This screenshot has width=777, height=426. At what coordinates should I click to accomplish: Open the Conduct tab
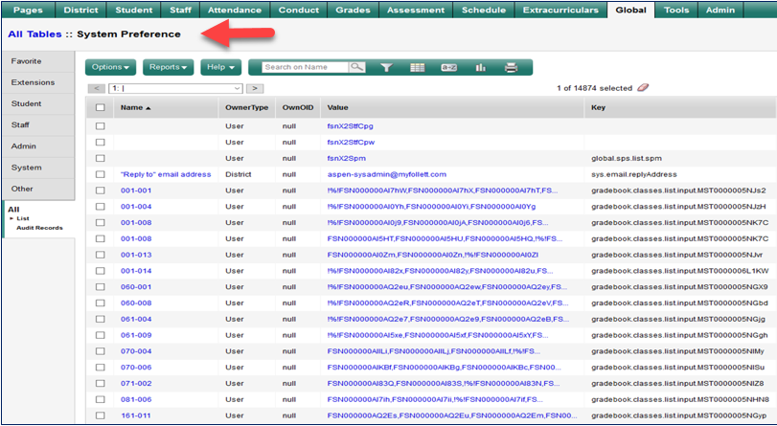(299, 10)
